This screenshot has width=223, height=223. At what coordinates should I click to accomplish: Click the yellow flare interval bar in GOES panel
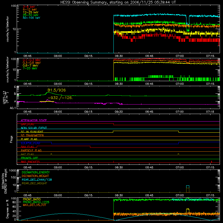tap(47, 101)
